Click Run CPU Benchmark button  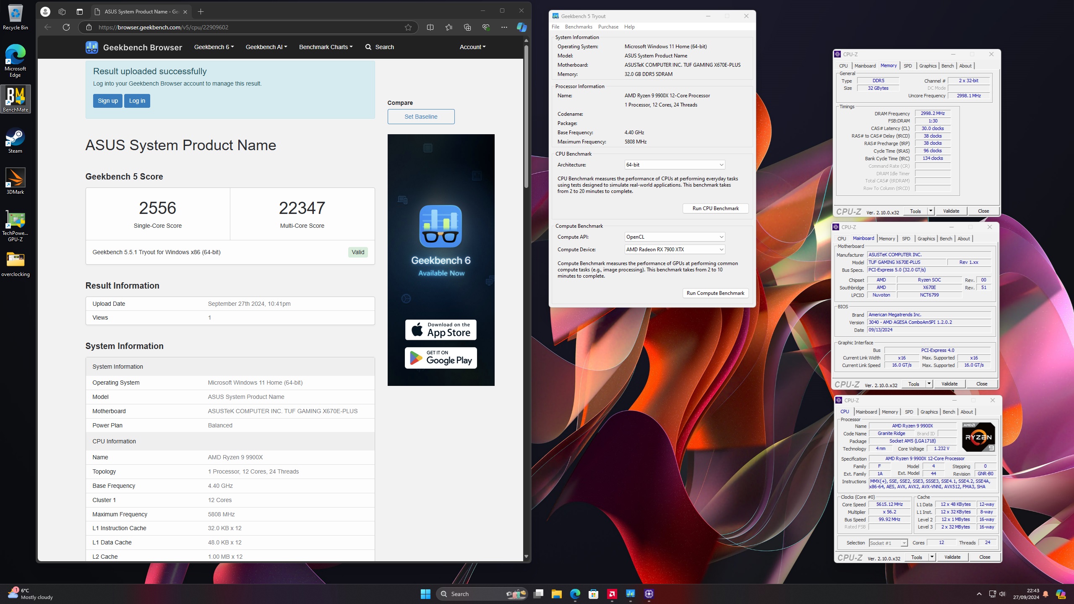(x=716, y=208)
